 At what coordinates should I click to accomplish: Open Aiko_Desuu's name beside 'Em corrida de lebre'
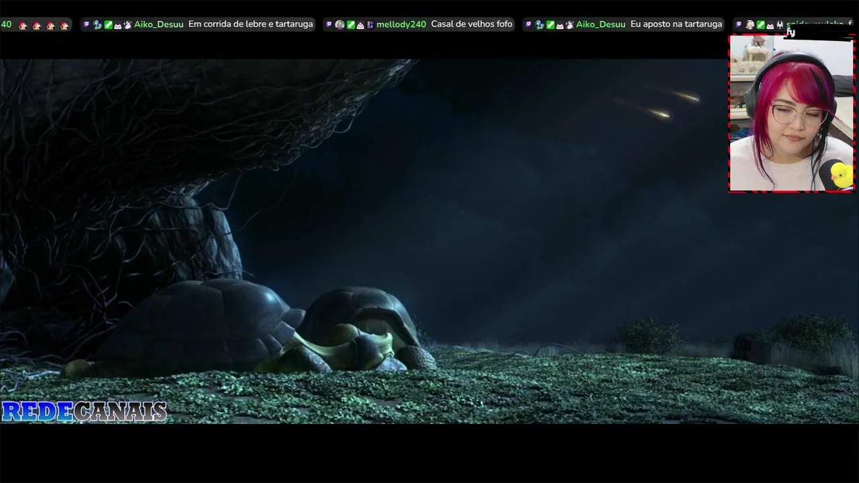[159, 24]
